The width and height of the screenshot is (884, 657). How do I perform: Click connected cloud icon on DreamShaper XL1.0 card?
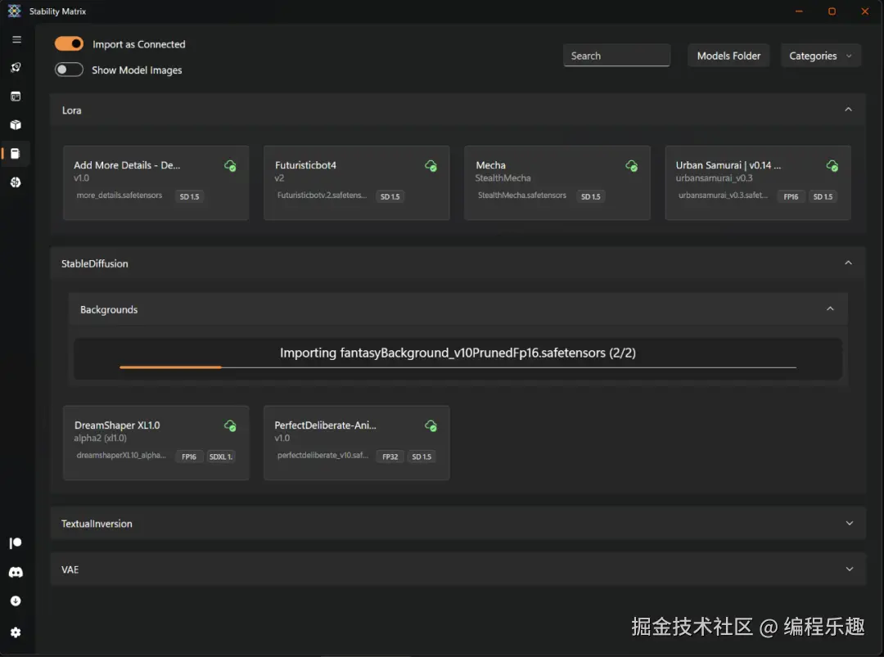tap(230, 426)
